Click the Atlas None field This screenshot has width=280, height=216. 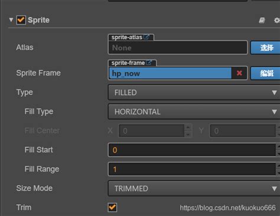coord(178,48)
